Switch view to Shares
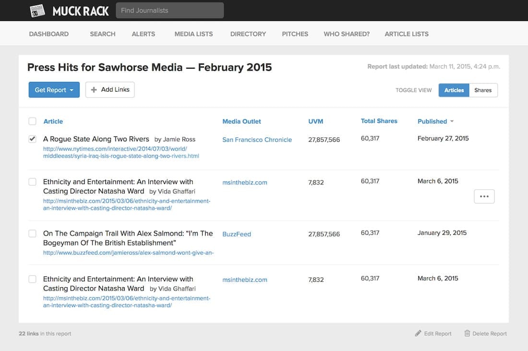The image size is (528, 351). point(483,90)
